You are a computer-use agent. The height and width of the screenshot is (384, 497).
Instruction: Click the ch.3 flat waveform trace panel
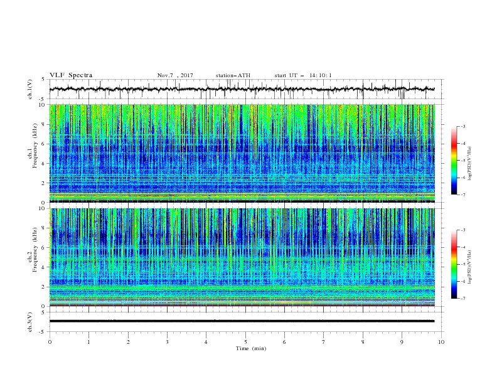tap(247, 322)
